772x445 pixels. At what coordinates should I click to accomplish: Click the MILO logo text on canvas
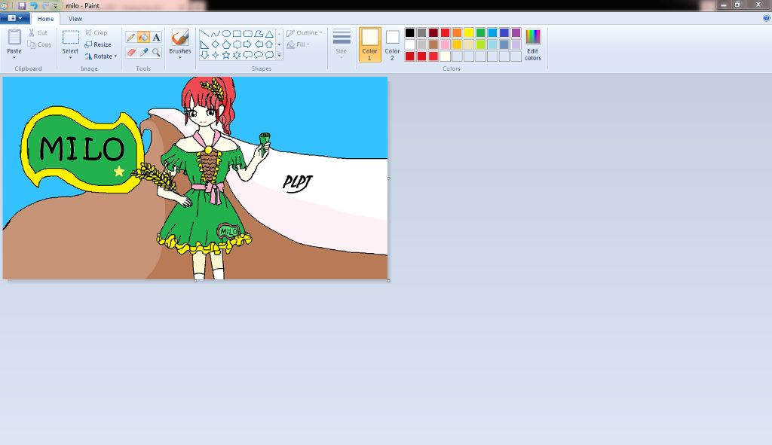[x=81, y=148]
